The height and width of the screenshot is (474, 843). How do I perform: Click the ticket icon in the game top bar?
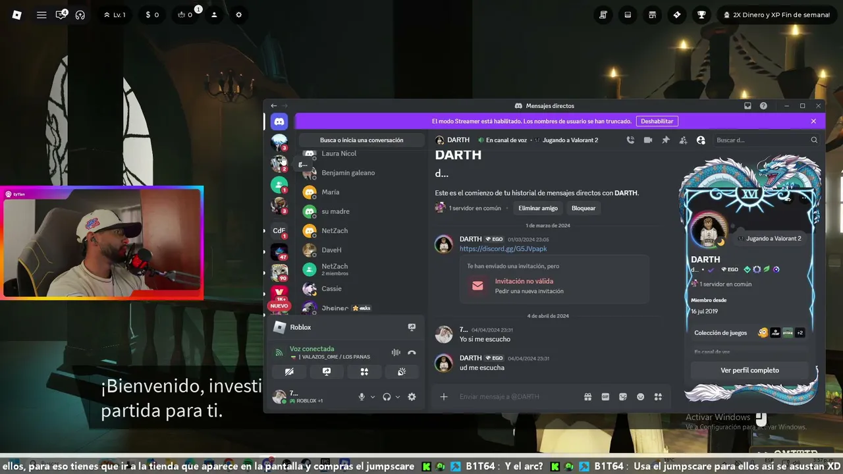[x=676, y=14]
